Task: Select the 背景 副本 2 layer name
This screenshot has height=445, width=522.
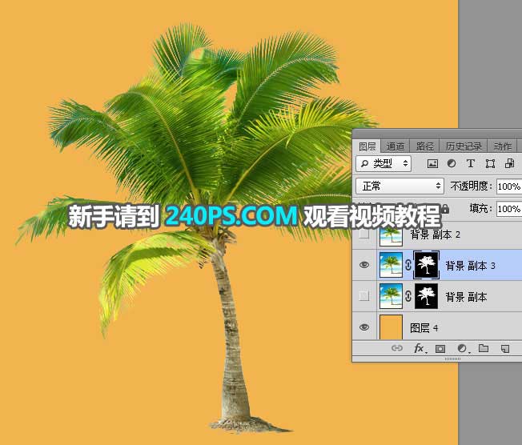Action: click(435, 235)
